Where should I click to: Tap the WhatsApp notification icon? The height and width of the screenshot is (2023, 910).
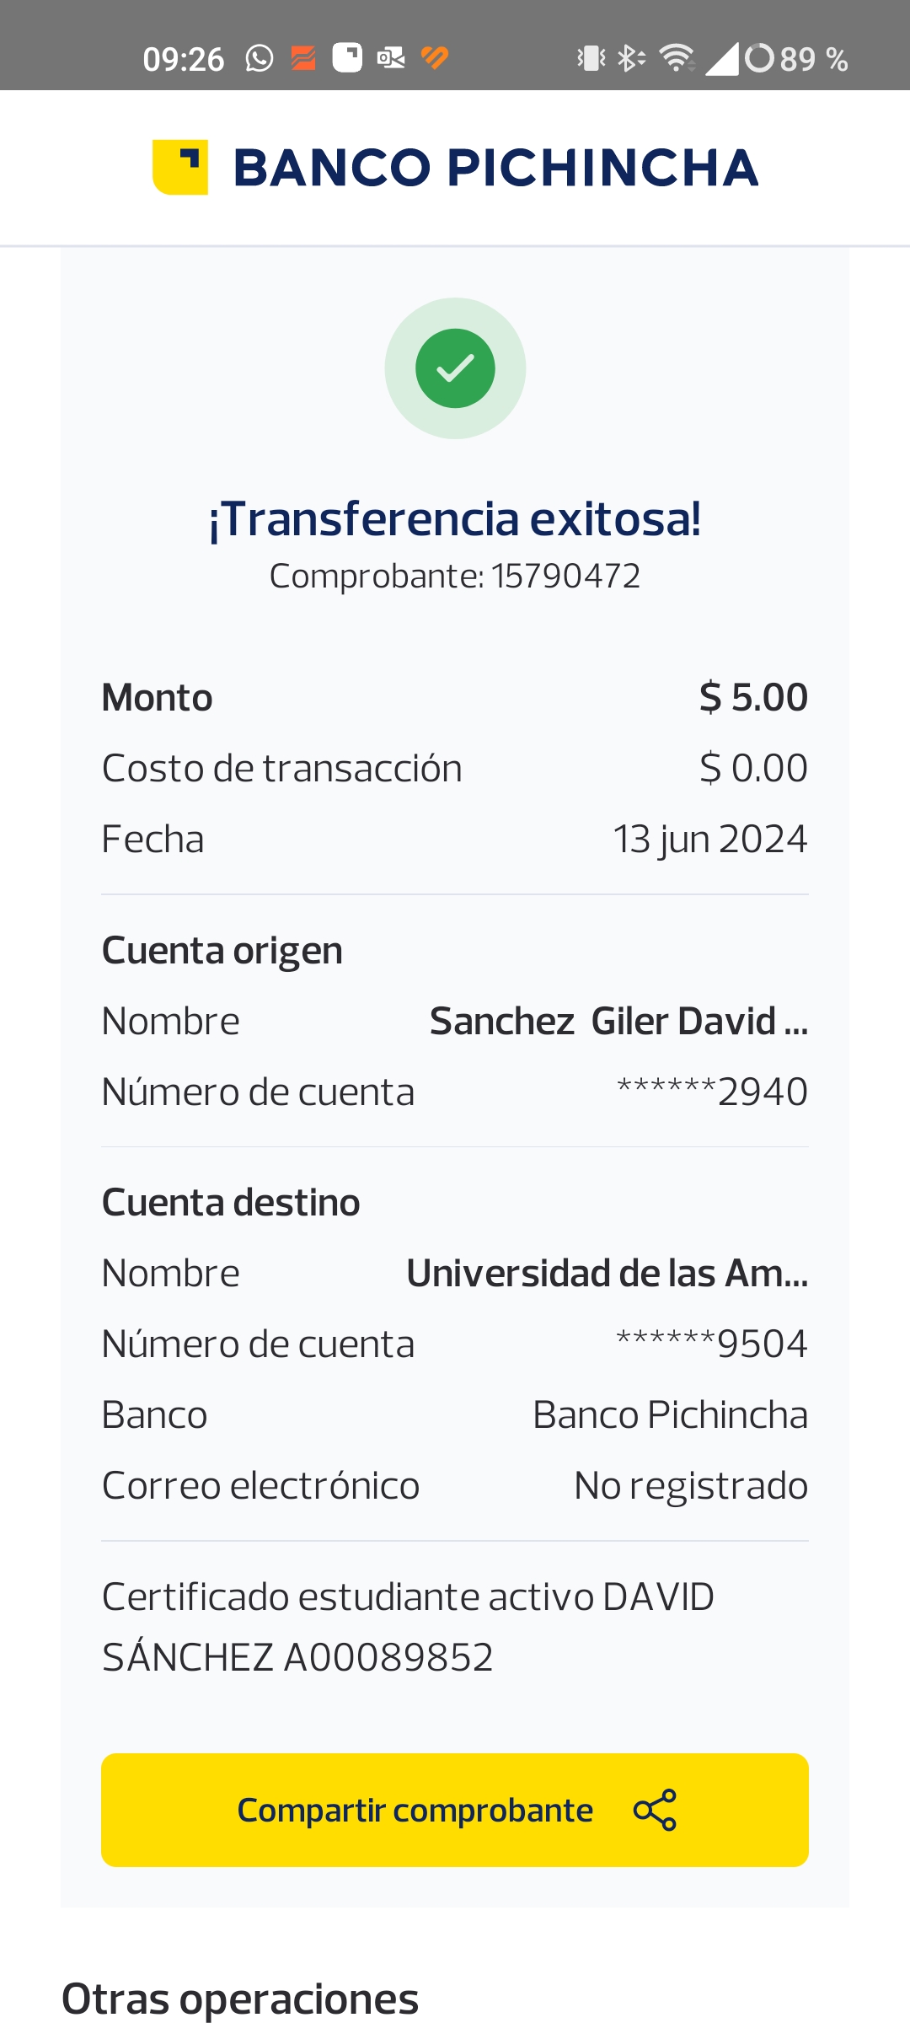pos(260,58)
